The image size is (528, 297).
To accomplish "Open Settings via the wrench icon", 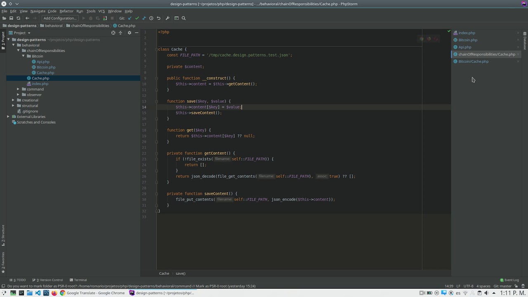I will pyautogui.click(x=167, y=18).
